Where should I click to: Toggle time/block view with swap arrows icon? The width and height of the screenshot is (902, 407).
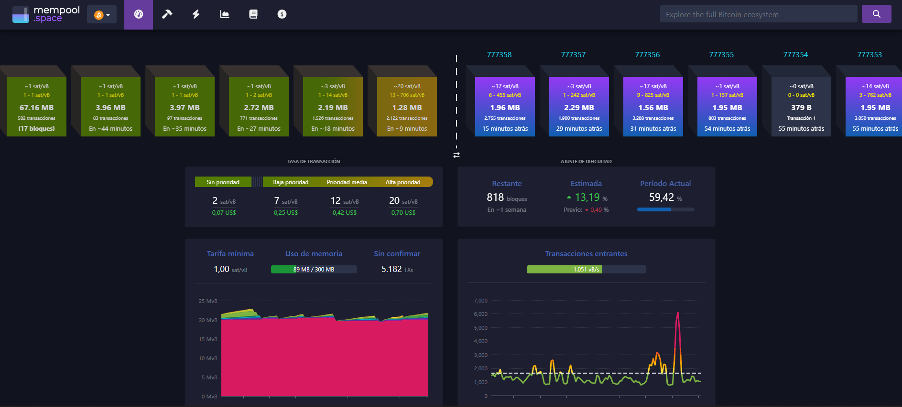click(x=456, y=155)
